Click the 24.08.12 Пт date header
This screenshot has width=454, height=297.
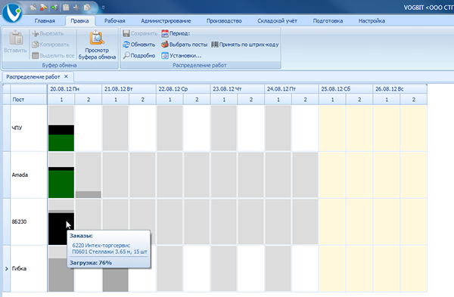pyautogui.click(x=291, y=88)
